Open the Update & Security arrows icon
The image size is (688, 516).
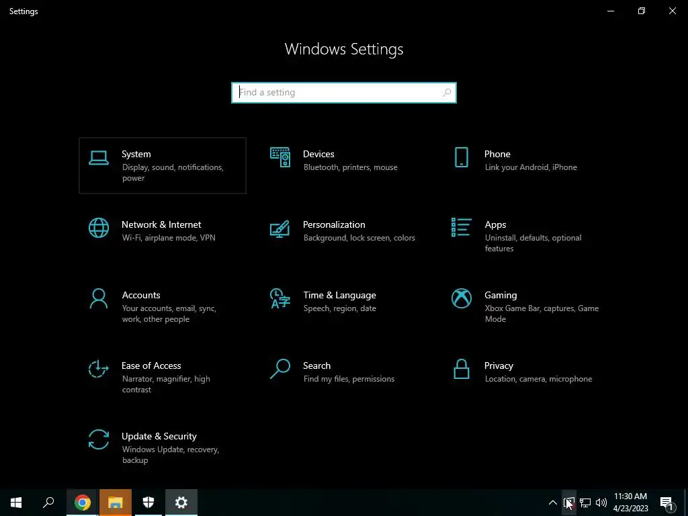98,439
